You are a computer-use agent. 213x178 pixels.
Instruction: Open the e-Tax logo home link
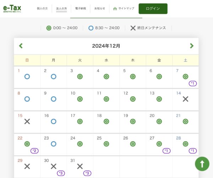(12, 8)
